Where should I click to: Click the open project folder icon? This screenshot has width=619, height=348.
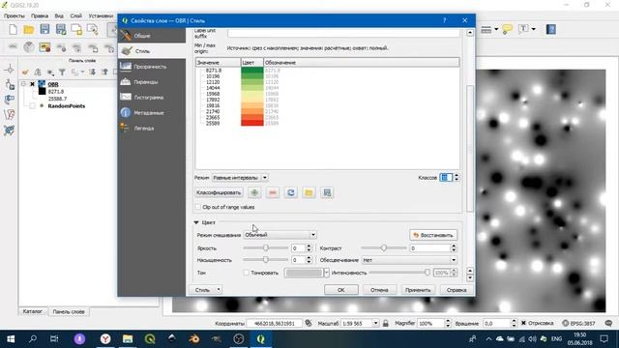point(29,29)
